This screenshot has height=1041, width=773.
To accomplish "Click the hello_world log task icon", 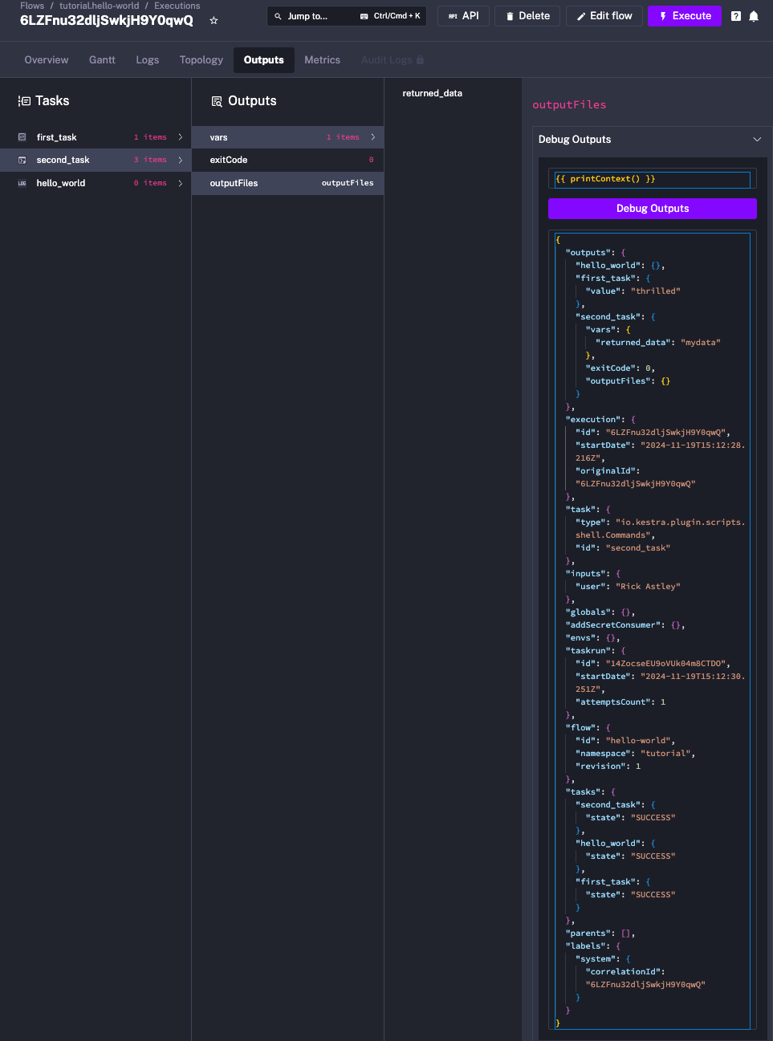I will click(x=22, y=184).
